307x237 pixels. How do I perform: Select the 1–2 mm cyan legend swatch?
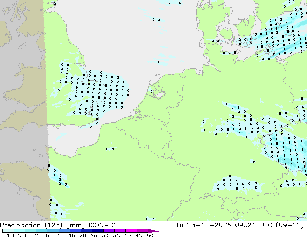pyautogui.click(x=31, y=231)
